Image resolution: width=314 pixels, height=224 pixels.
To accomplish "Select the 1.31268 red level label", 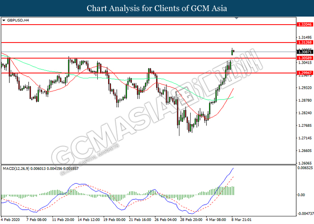I will [305, 43].
